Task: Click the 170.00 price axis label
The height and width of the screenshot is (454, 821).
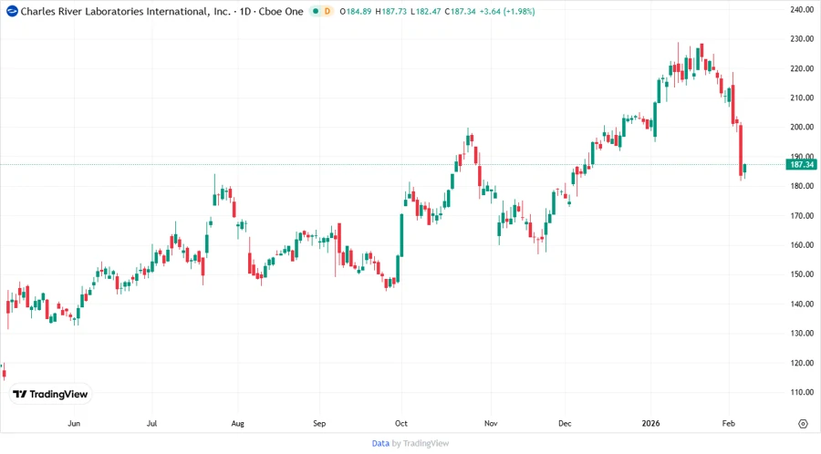Action: 802,215
